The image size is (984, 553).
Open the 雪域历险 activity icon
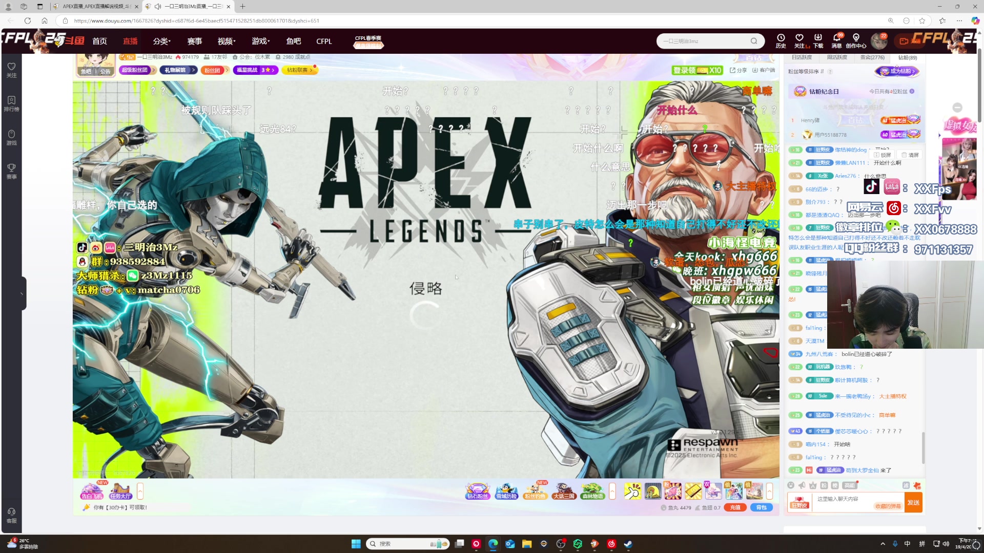click(x=506, y=491)
